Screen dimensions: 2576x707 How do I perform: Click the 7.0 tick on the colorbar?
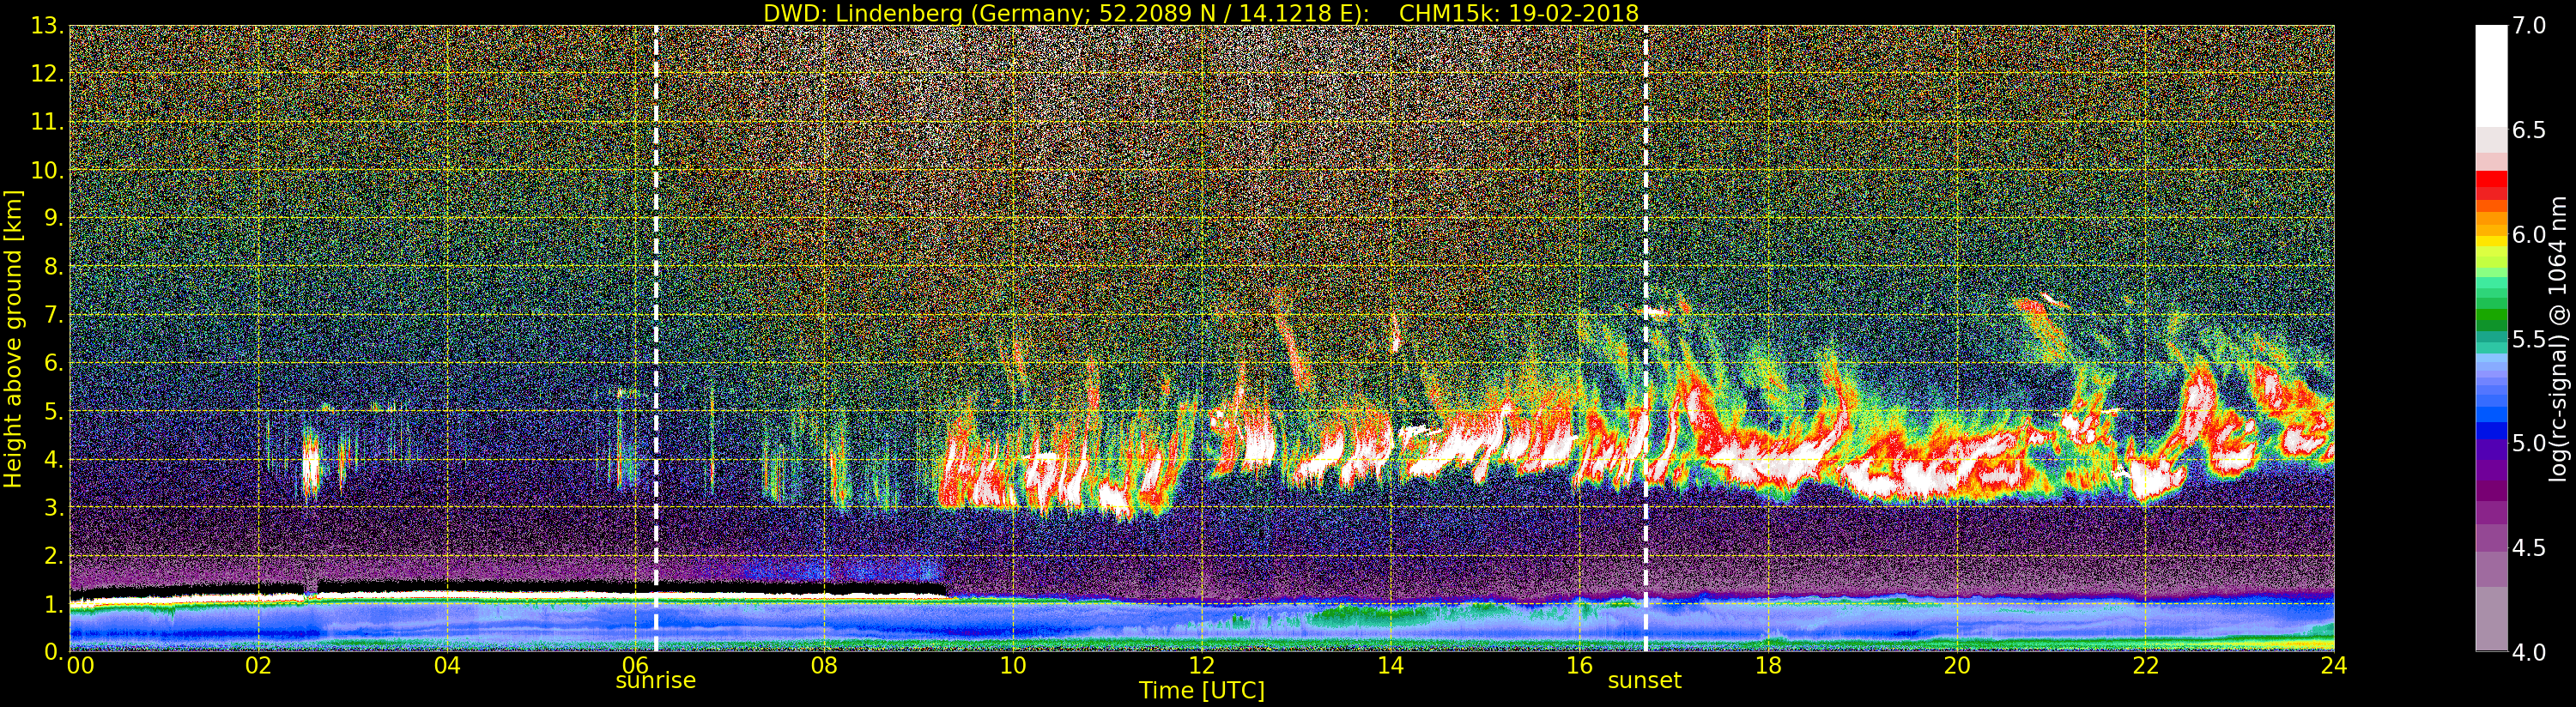click(x=2529, y=25)
